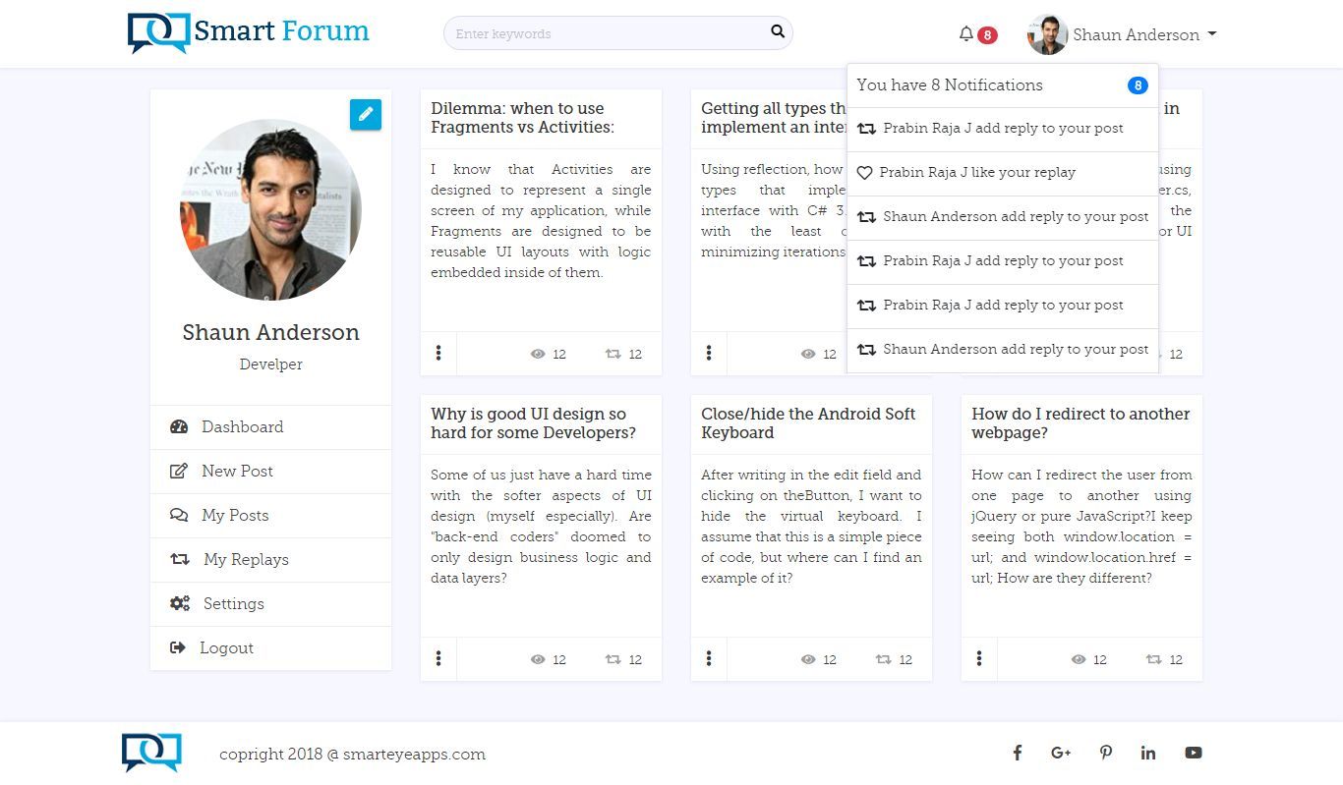Click Shaun Anderson's large profile photo
1343x785 pixels.
[x=270, y=209]
